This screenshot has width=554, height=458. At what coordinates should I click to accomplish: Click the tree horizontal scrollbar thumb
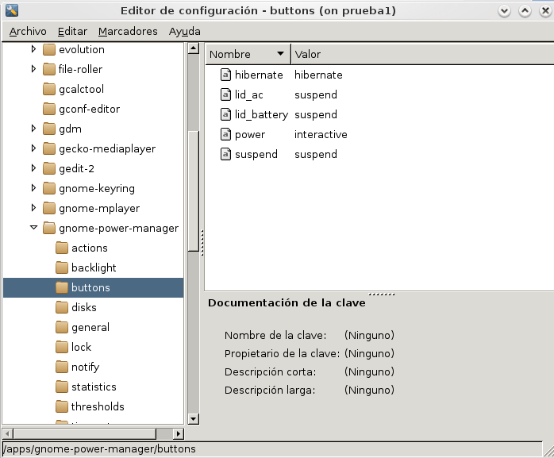click(x=85, y=433)
